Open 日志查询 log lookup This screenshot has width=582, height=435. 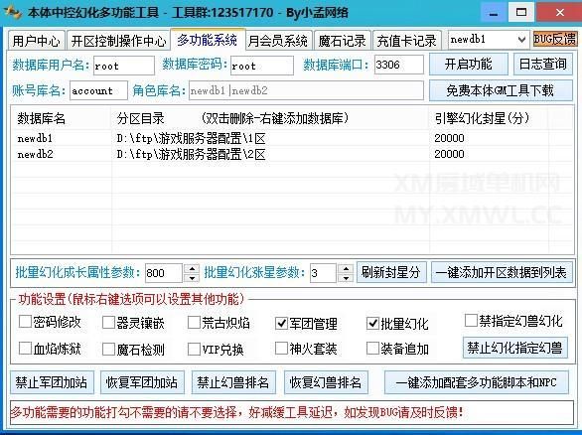(x=542, y=65)
